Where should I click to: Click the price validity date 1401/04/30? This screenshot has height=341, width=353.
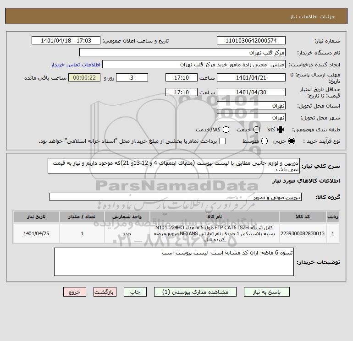coord(251,92)
